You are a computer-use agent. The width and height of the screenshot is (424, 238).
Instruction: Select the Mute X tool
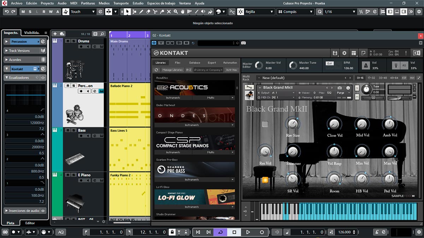pos(169,12)
